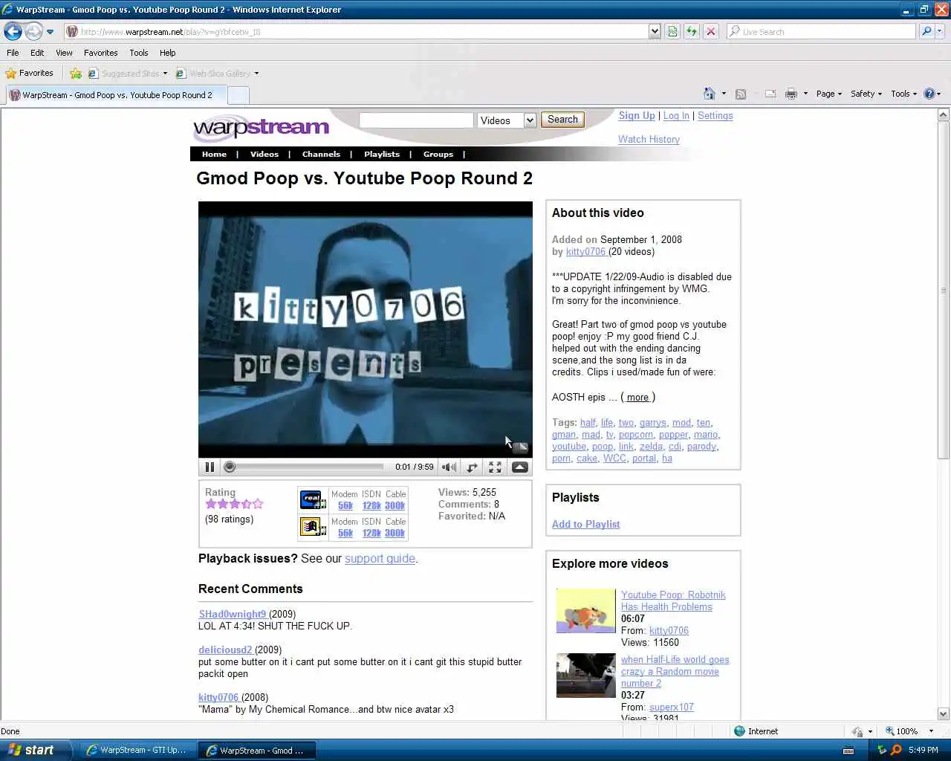Viewport: 951px width, 761px height.
Task: Open the Windows Start button
Action: tap(34, 750)
